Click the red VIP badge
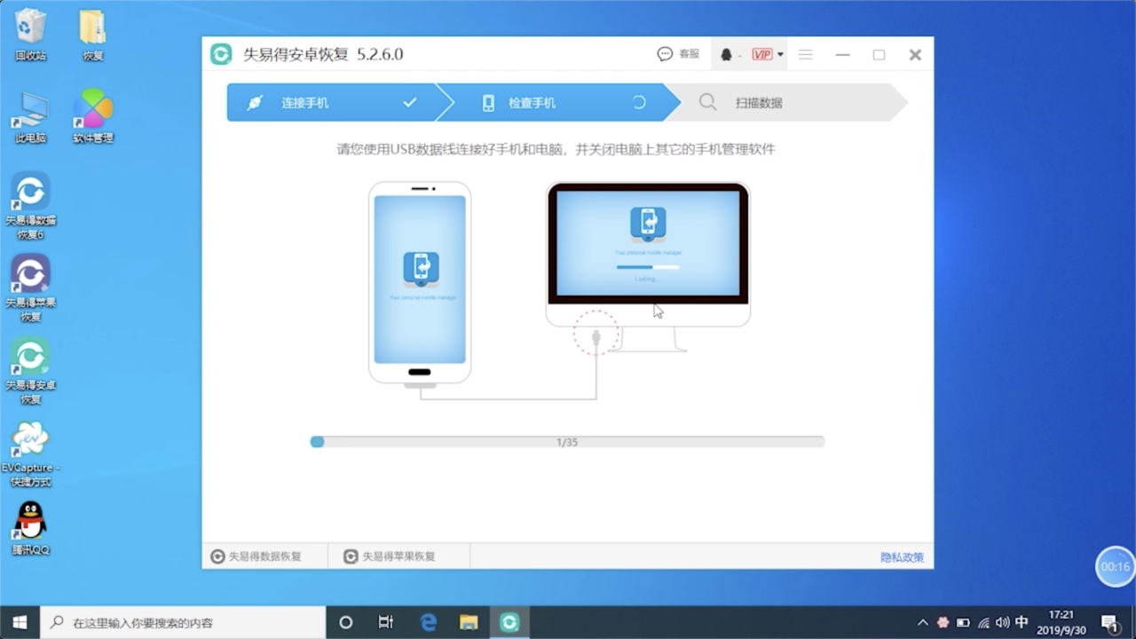Image resolution: width=1136 pixels, height=639 pixels. point(761,54)
